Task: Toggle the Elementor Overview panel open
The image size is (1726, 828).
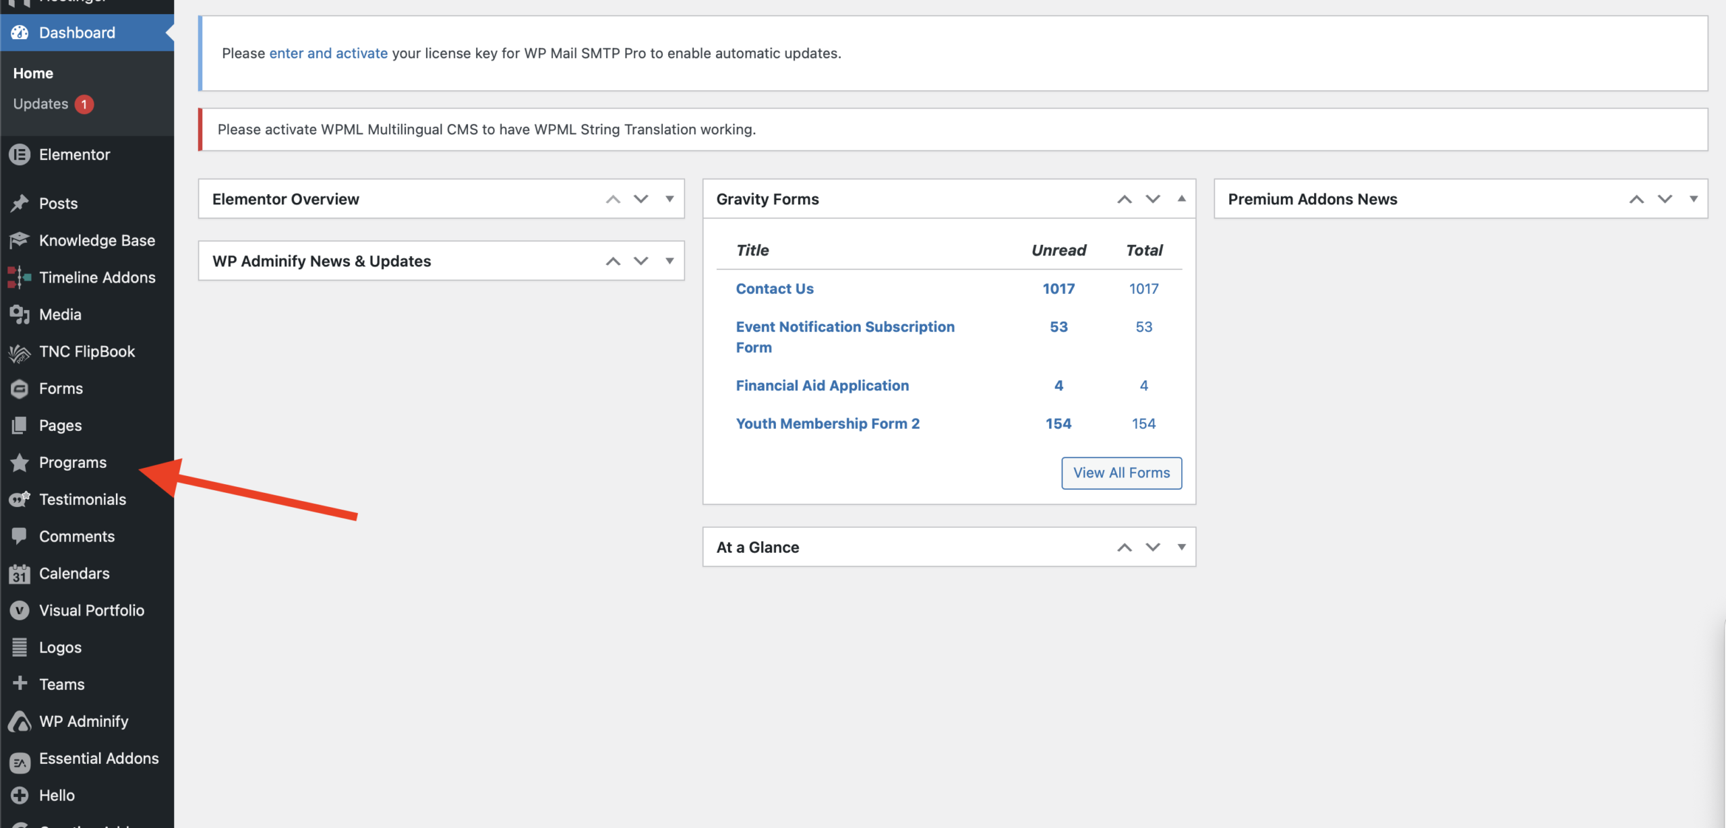Action: (669, 199)
